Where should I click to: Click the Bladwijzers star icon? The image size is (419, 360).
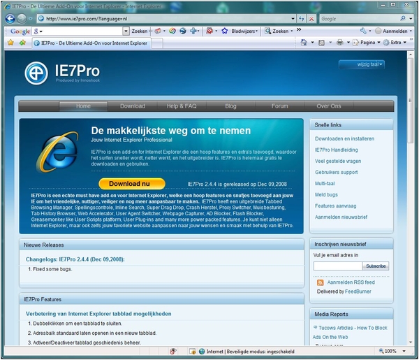(225, 31)
